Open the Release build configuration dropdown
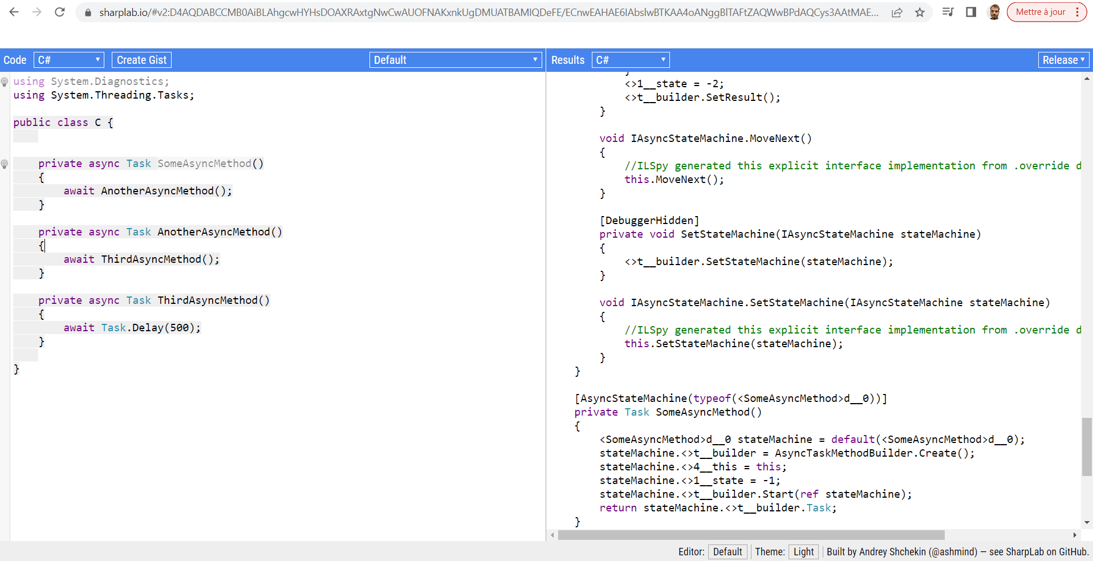Screen dimensions: 1093x561 pyautogui.click(x=1063, y=59)
